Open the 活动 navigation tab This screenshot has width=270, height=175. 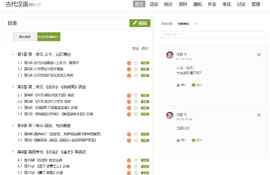[153, 4]
